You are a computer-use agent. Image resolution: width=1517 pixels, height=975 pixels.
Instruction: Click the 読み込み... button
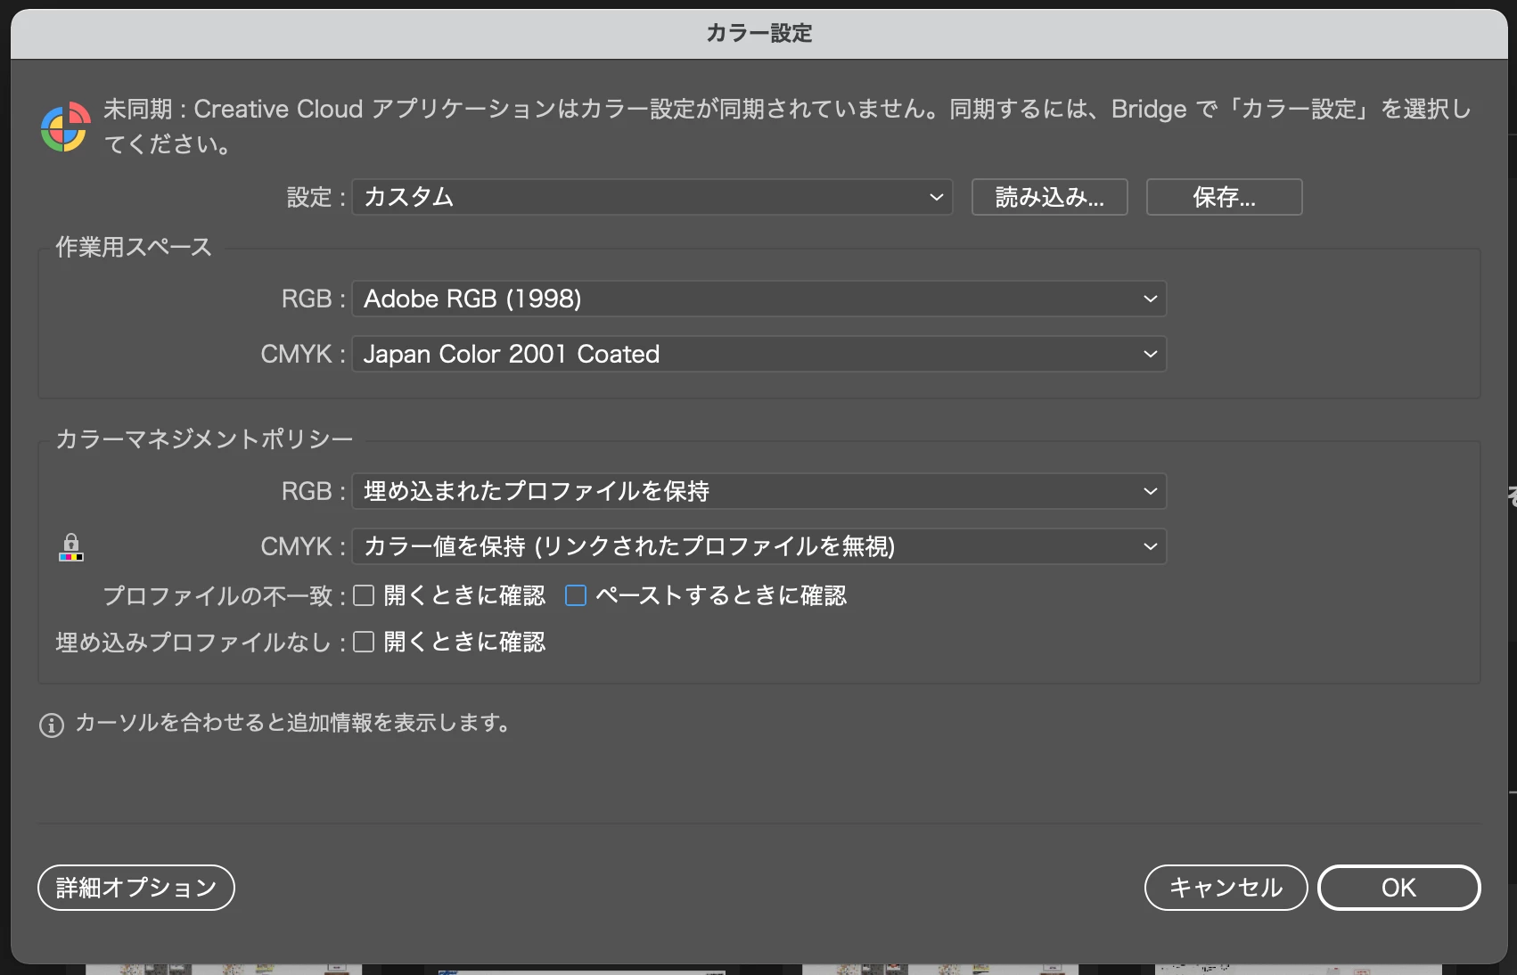pyautogui.click(x=1050, y=197)
